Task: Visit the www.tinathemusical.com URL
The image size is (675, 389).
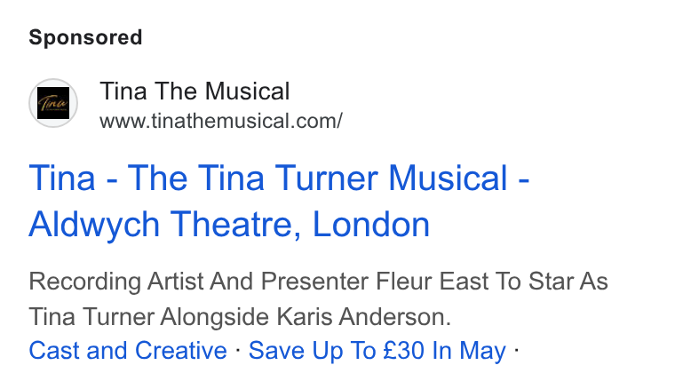Action: [x=221, y=121]
